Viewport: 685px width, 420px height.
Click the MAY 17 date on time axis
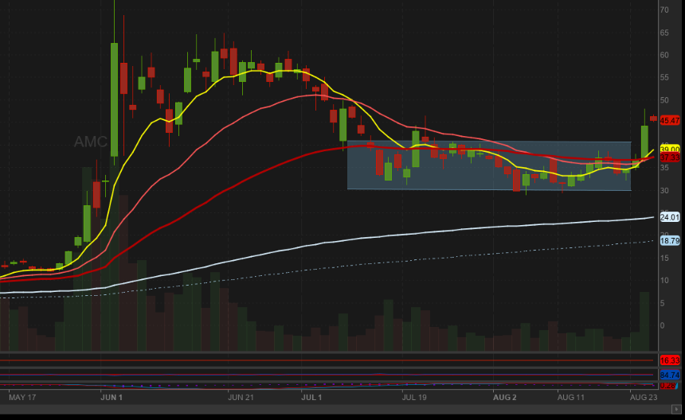[22, 396]
